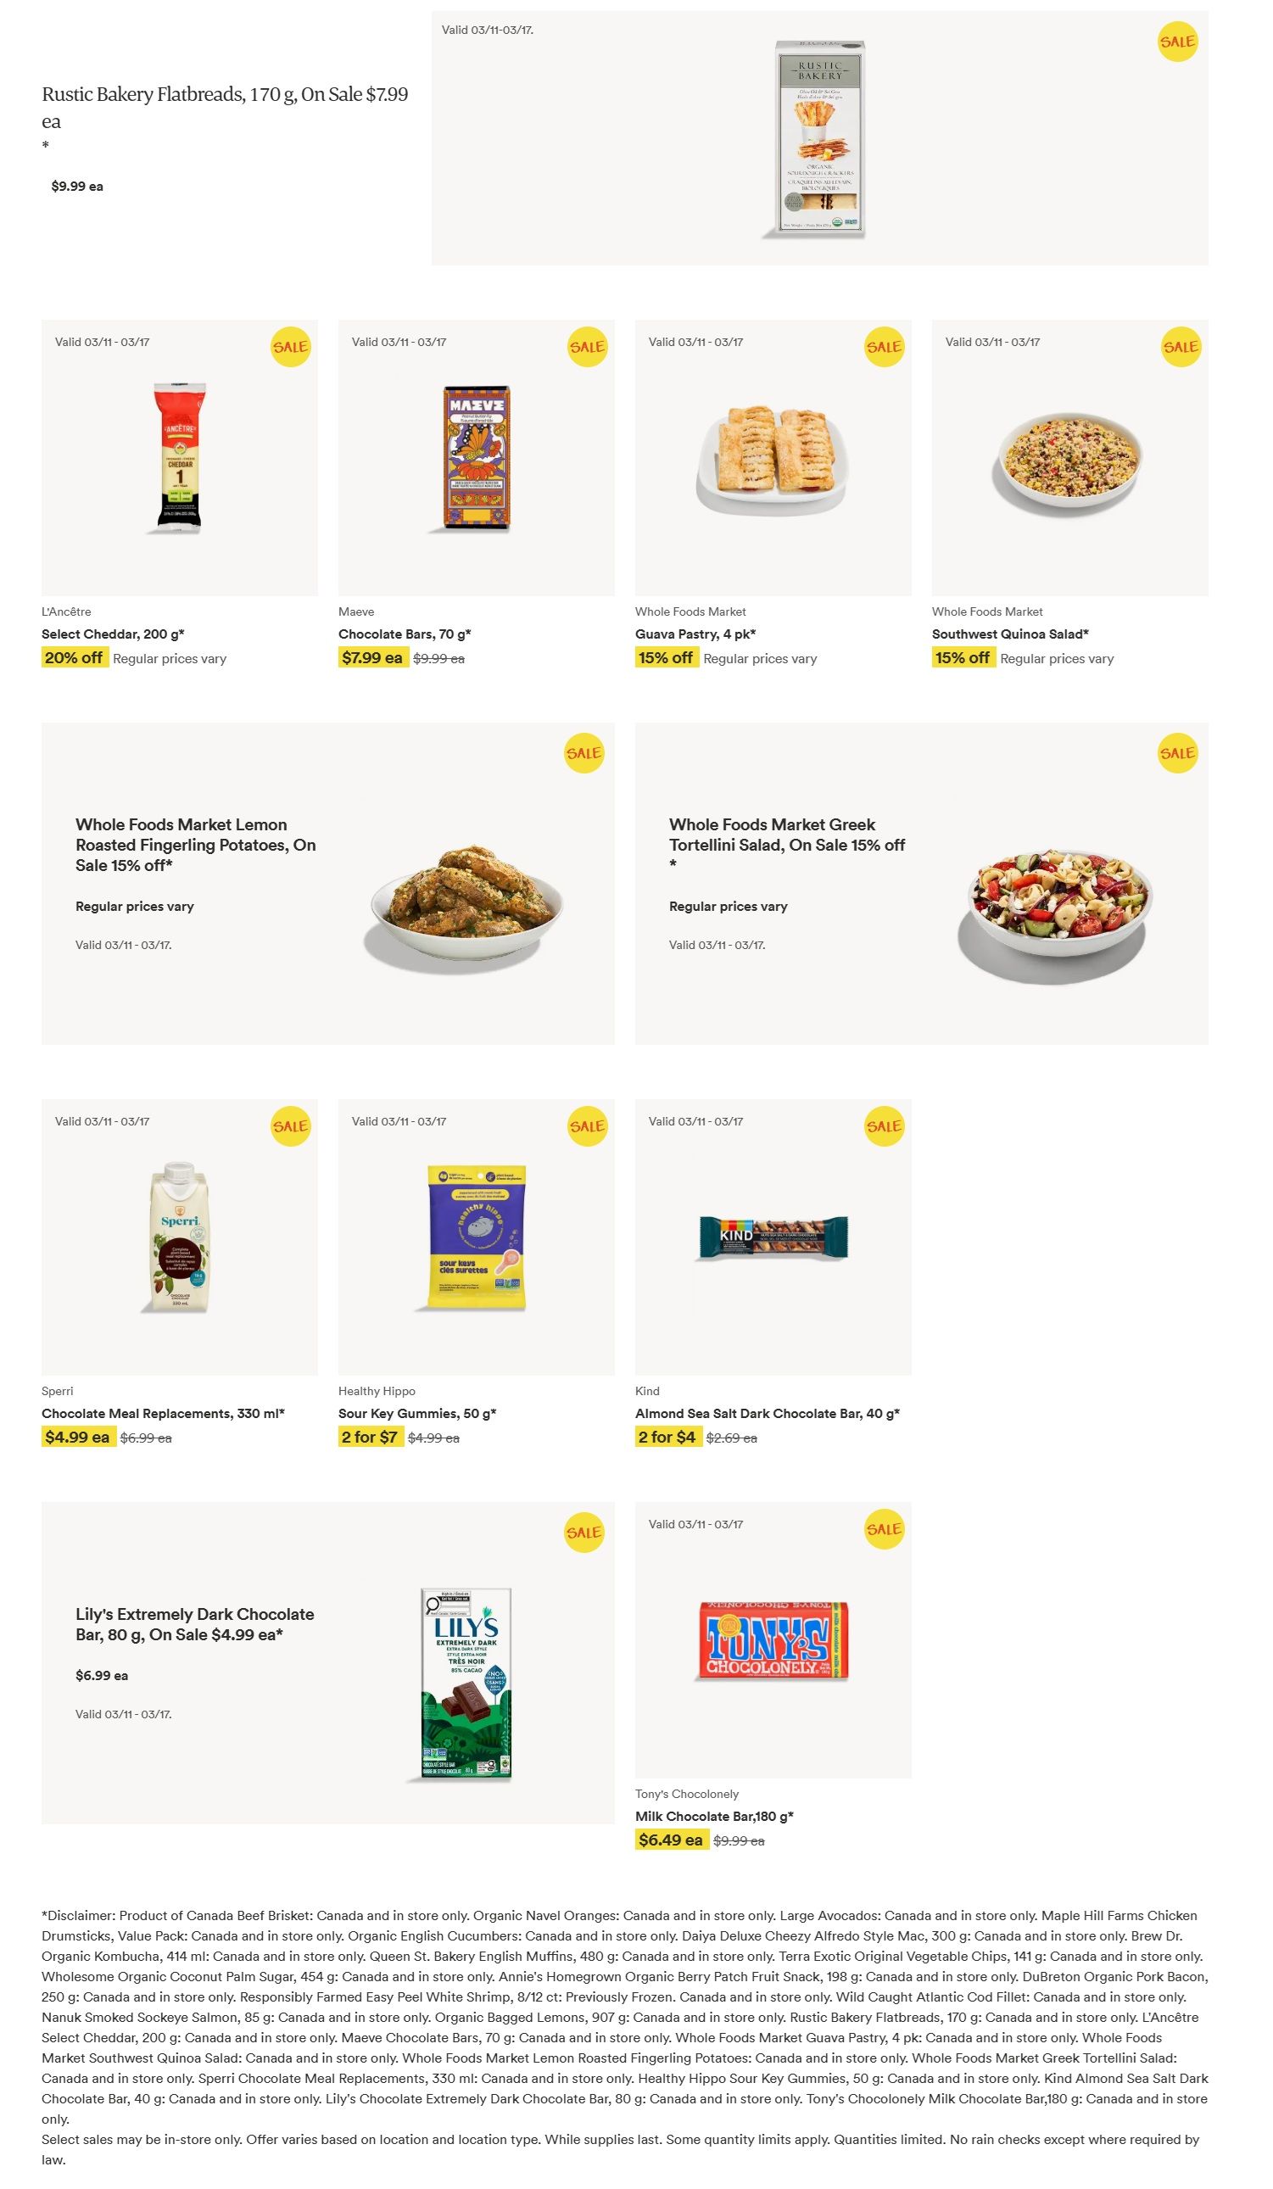Click the Milk Chocolate Bar, 180 g title
This screenshot has height=2189, width=1273.
[x=714, y=1817]
